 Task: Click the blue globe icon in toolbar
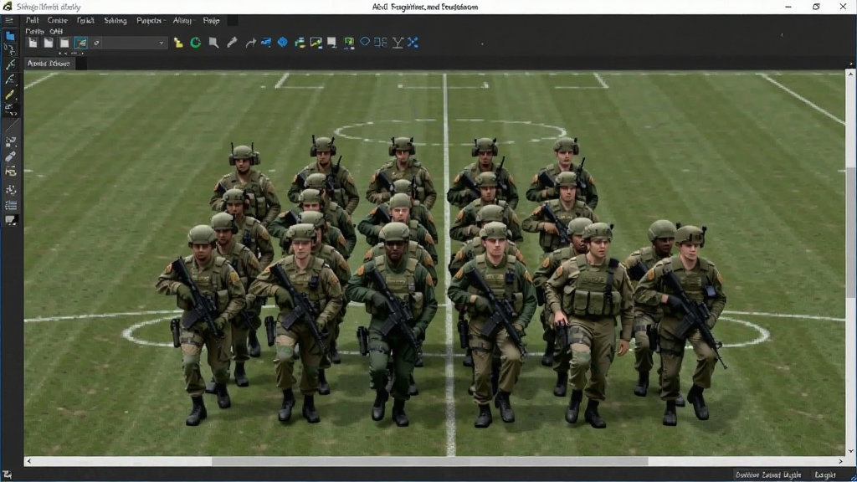(283, 42)
